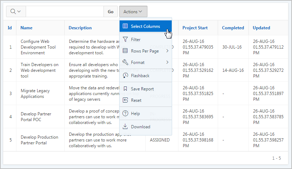Click the Flashback clock icon
The width and height of the screenshot is (292, 169).
point(125,75)
